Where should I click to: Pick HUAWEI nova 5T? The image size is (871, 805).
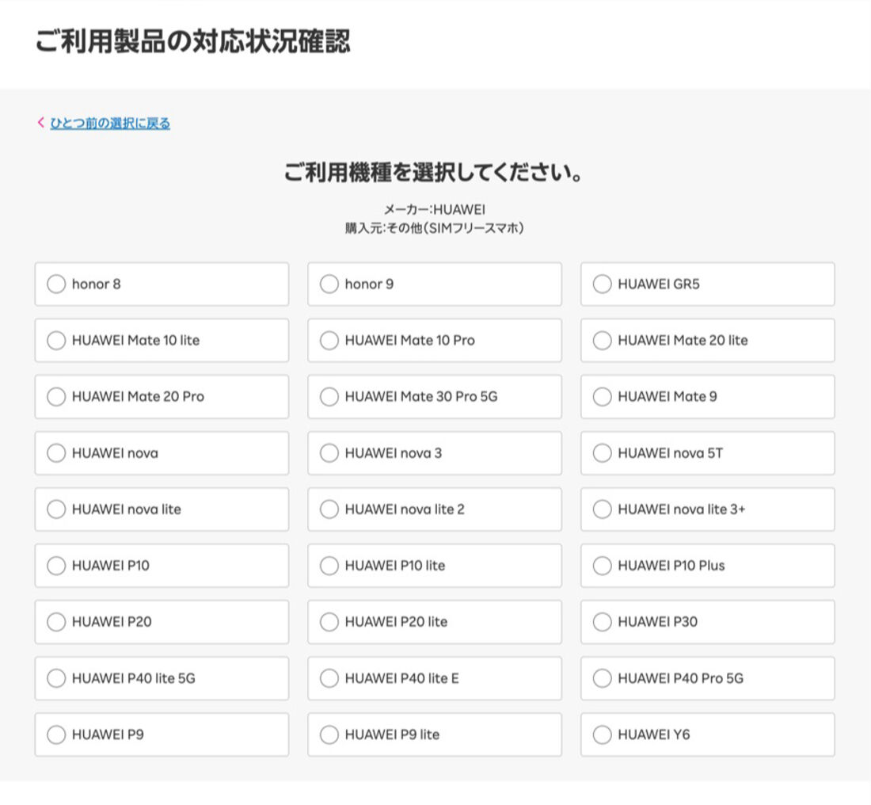708,453
